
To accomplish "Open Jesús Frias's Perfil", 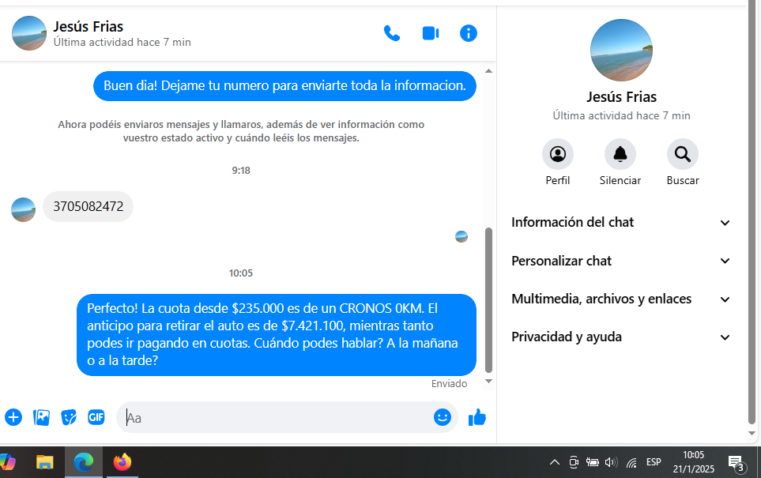I will 558,154.
